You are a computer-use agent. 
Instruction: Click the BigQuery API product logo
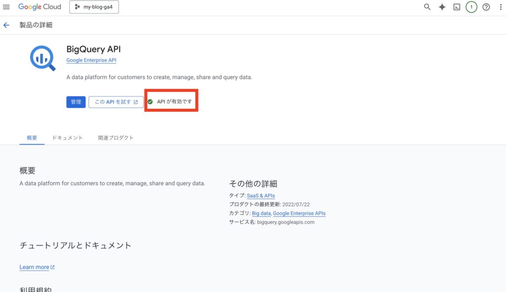(42, 58)
